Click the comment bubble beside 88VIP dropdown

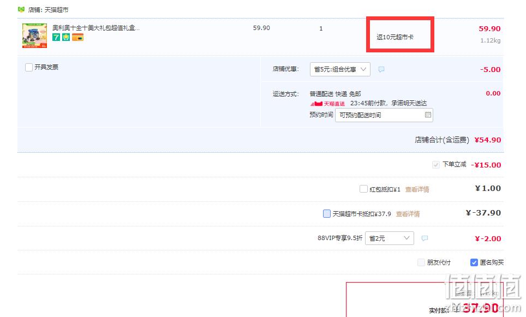(425, 238)
